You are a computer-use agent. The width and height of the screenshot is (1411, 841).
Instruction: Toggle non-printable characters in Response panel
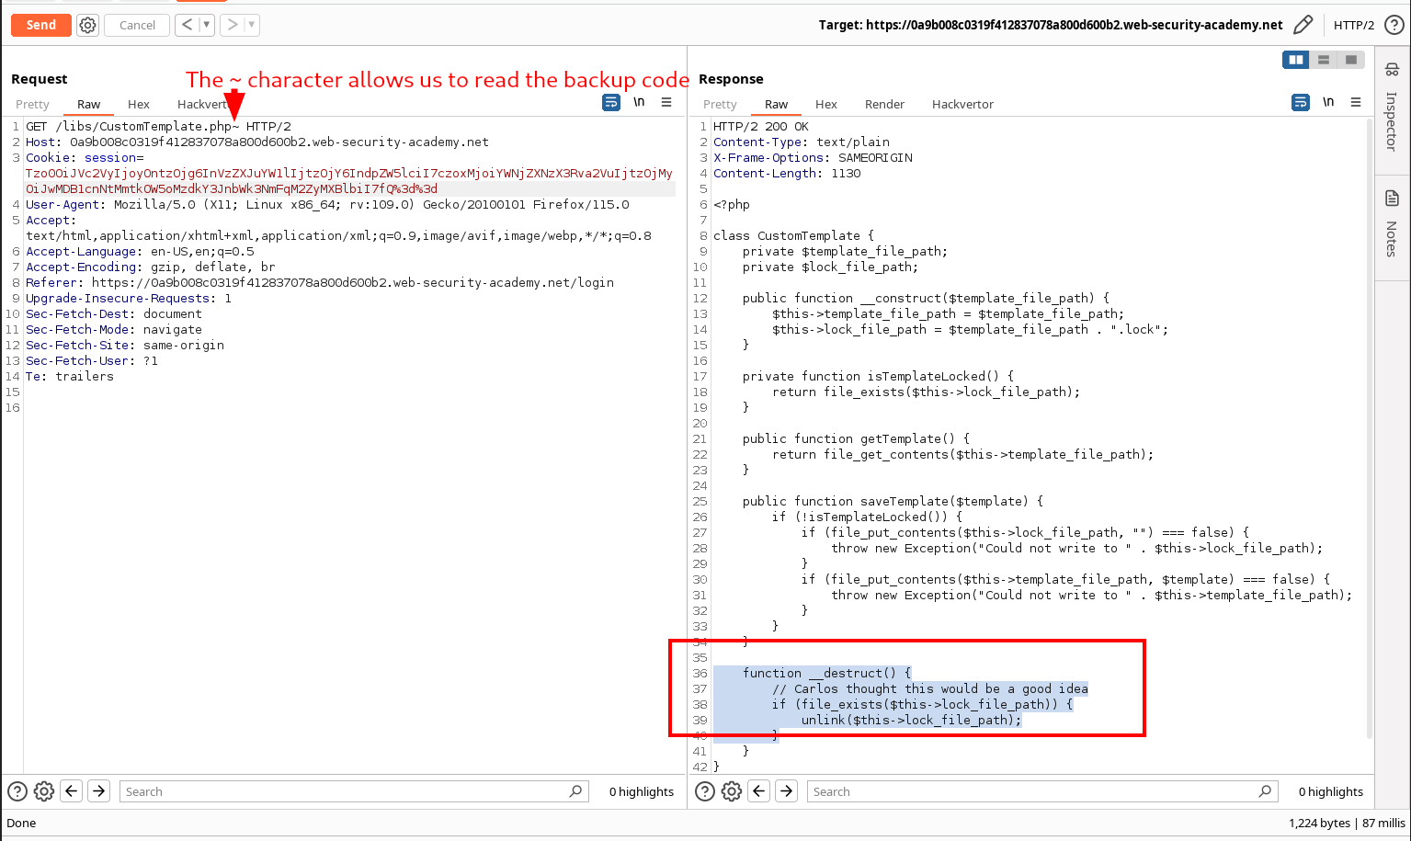[1328, 102]
